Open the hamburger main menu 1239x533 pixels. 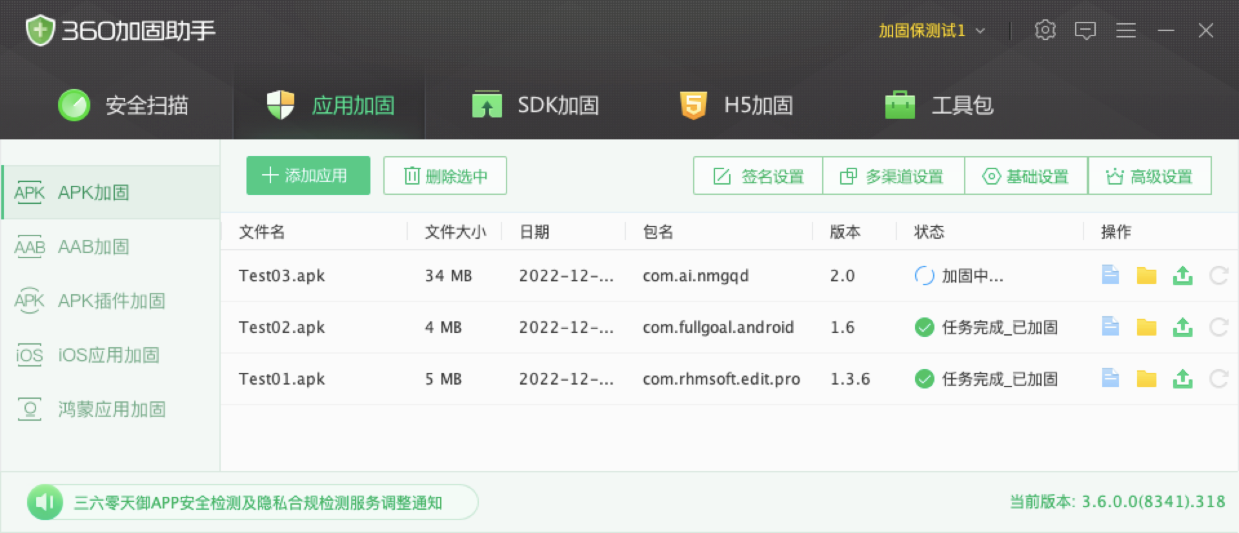(1126, 30)
